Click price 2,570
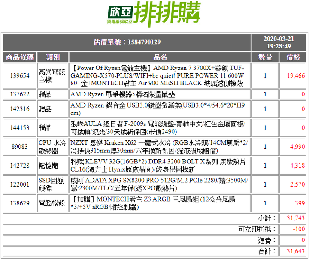Image resolution: width=309 pixels, height=259 pixels. tap(297, 184)
